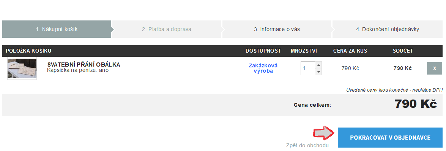Open the product thumbnail image
Image resolution: width=446 pixels, height=151 pixels.
(x=22, y=69)
